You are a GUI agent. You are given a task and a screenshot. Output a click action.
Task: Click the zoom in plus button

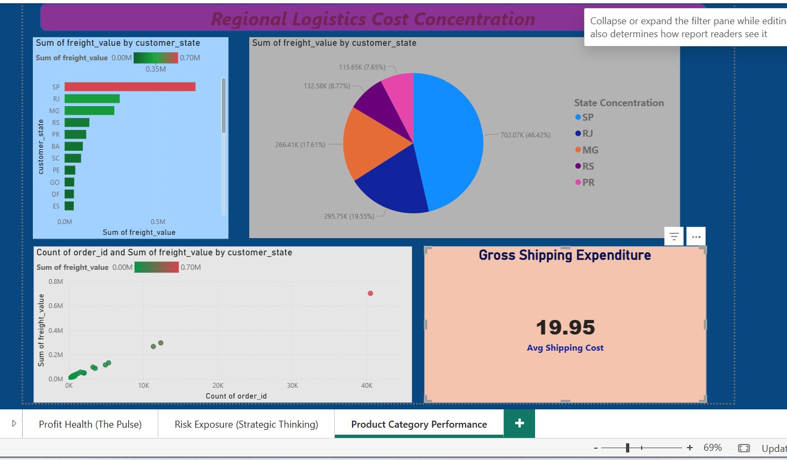click(x=690, y=448)
